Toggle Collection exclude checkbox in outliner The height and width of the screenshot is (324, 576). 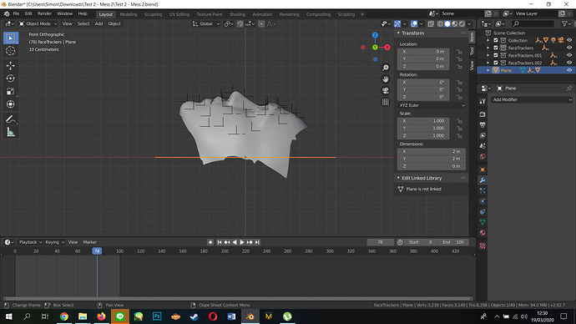click(496, 40)
